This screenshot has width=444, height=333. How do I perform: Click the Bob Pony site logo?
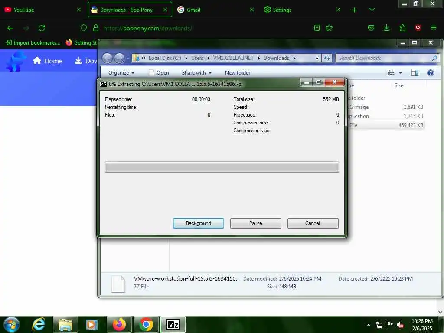pyautogui.click(x=16, y=61)
